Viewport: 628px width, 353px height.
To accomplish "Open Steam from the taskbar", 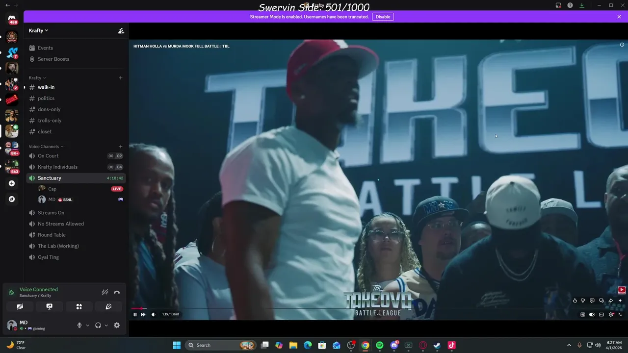I will point(437,345).
